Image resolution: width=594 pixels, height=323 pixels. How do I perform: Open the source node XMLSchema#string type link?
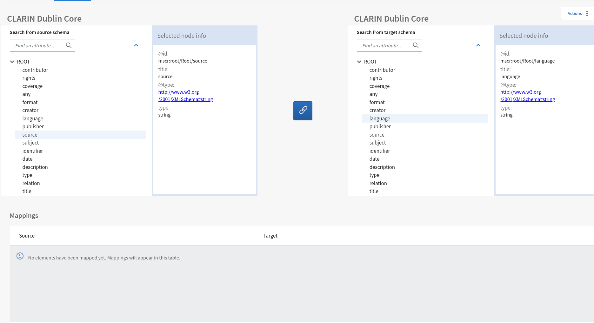point(185,96)
